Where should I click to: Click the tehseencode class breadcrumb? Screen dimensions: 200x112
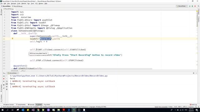pyautogui.click(x=15, y=71)
